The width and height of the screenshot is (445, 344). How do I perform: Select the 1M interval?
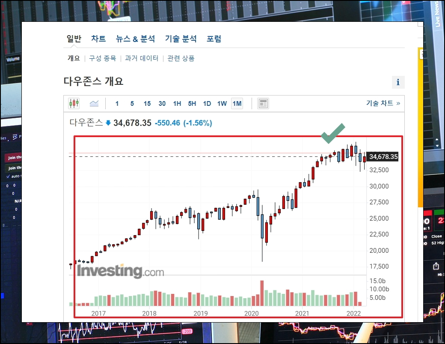pyautogui.click(x=237, y=104)
